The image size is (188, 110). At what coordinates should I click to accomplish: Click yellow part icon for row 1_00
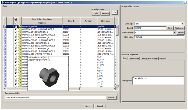pyautogui.click(x=19, y=79)
